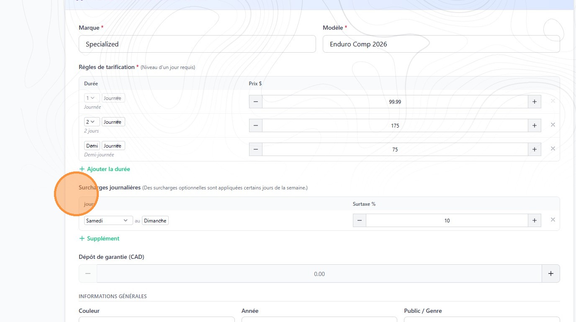The height and width of the screenshot is (322, 576).
Task: Click the Marque field containing Specialized
Action: tap(197, 44)
